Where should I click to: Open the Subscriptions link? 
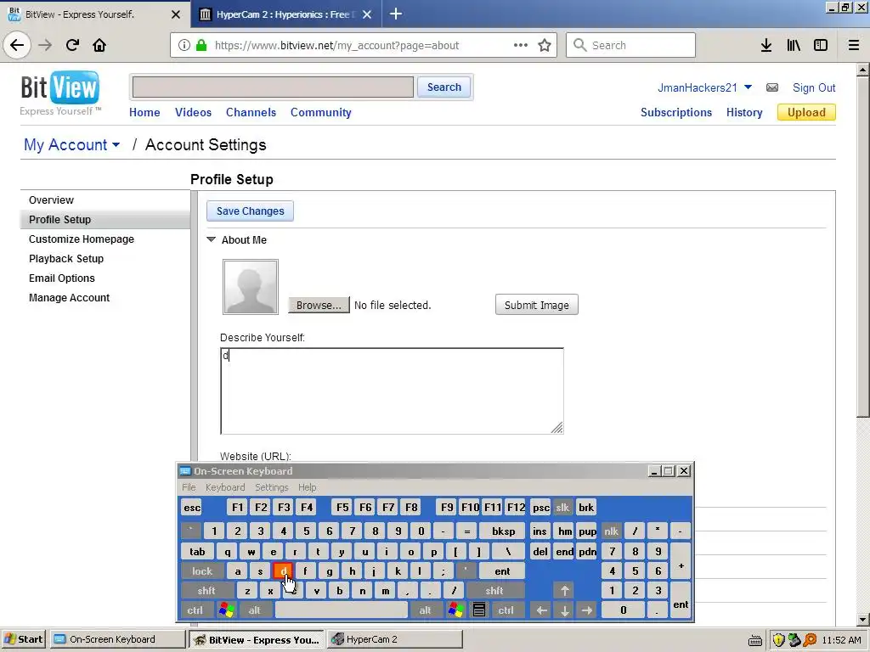click(675, 112)
